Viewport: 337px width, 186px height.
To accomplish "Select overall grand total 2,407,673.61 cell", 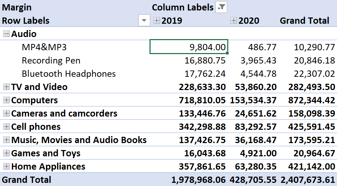I will pos(308,180).
